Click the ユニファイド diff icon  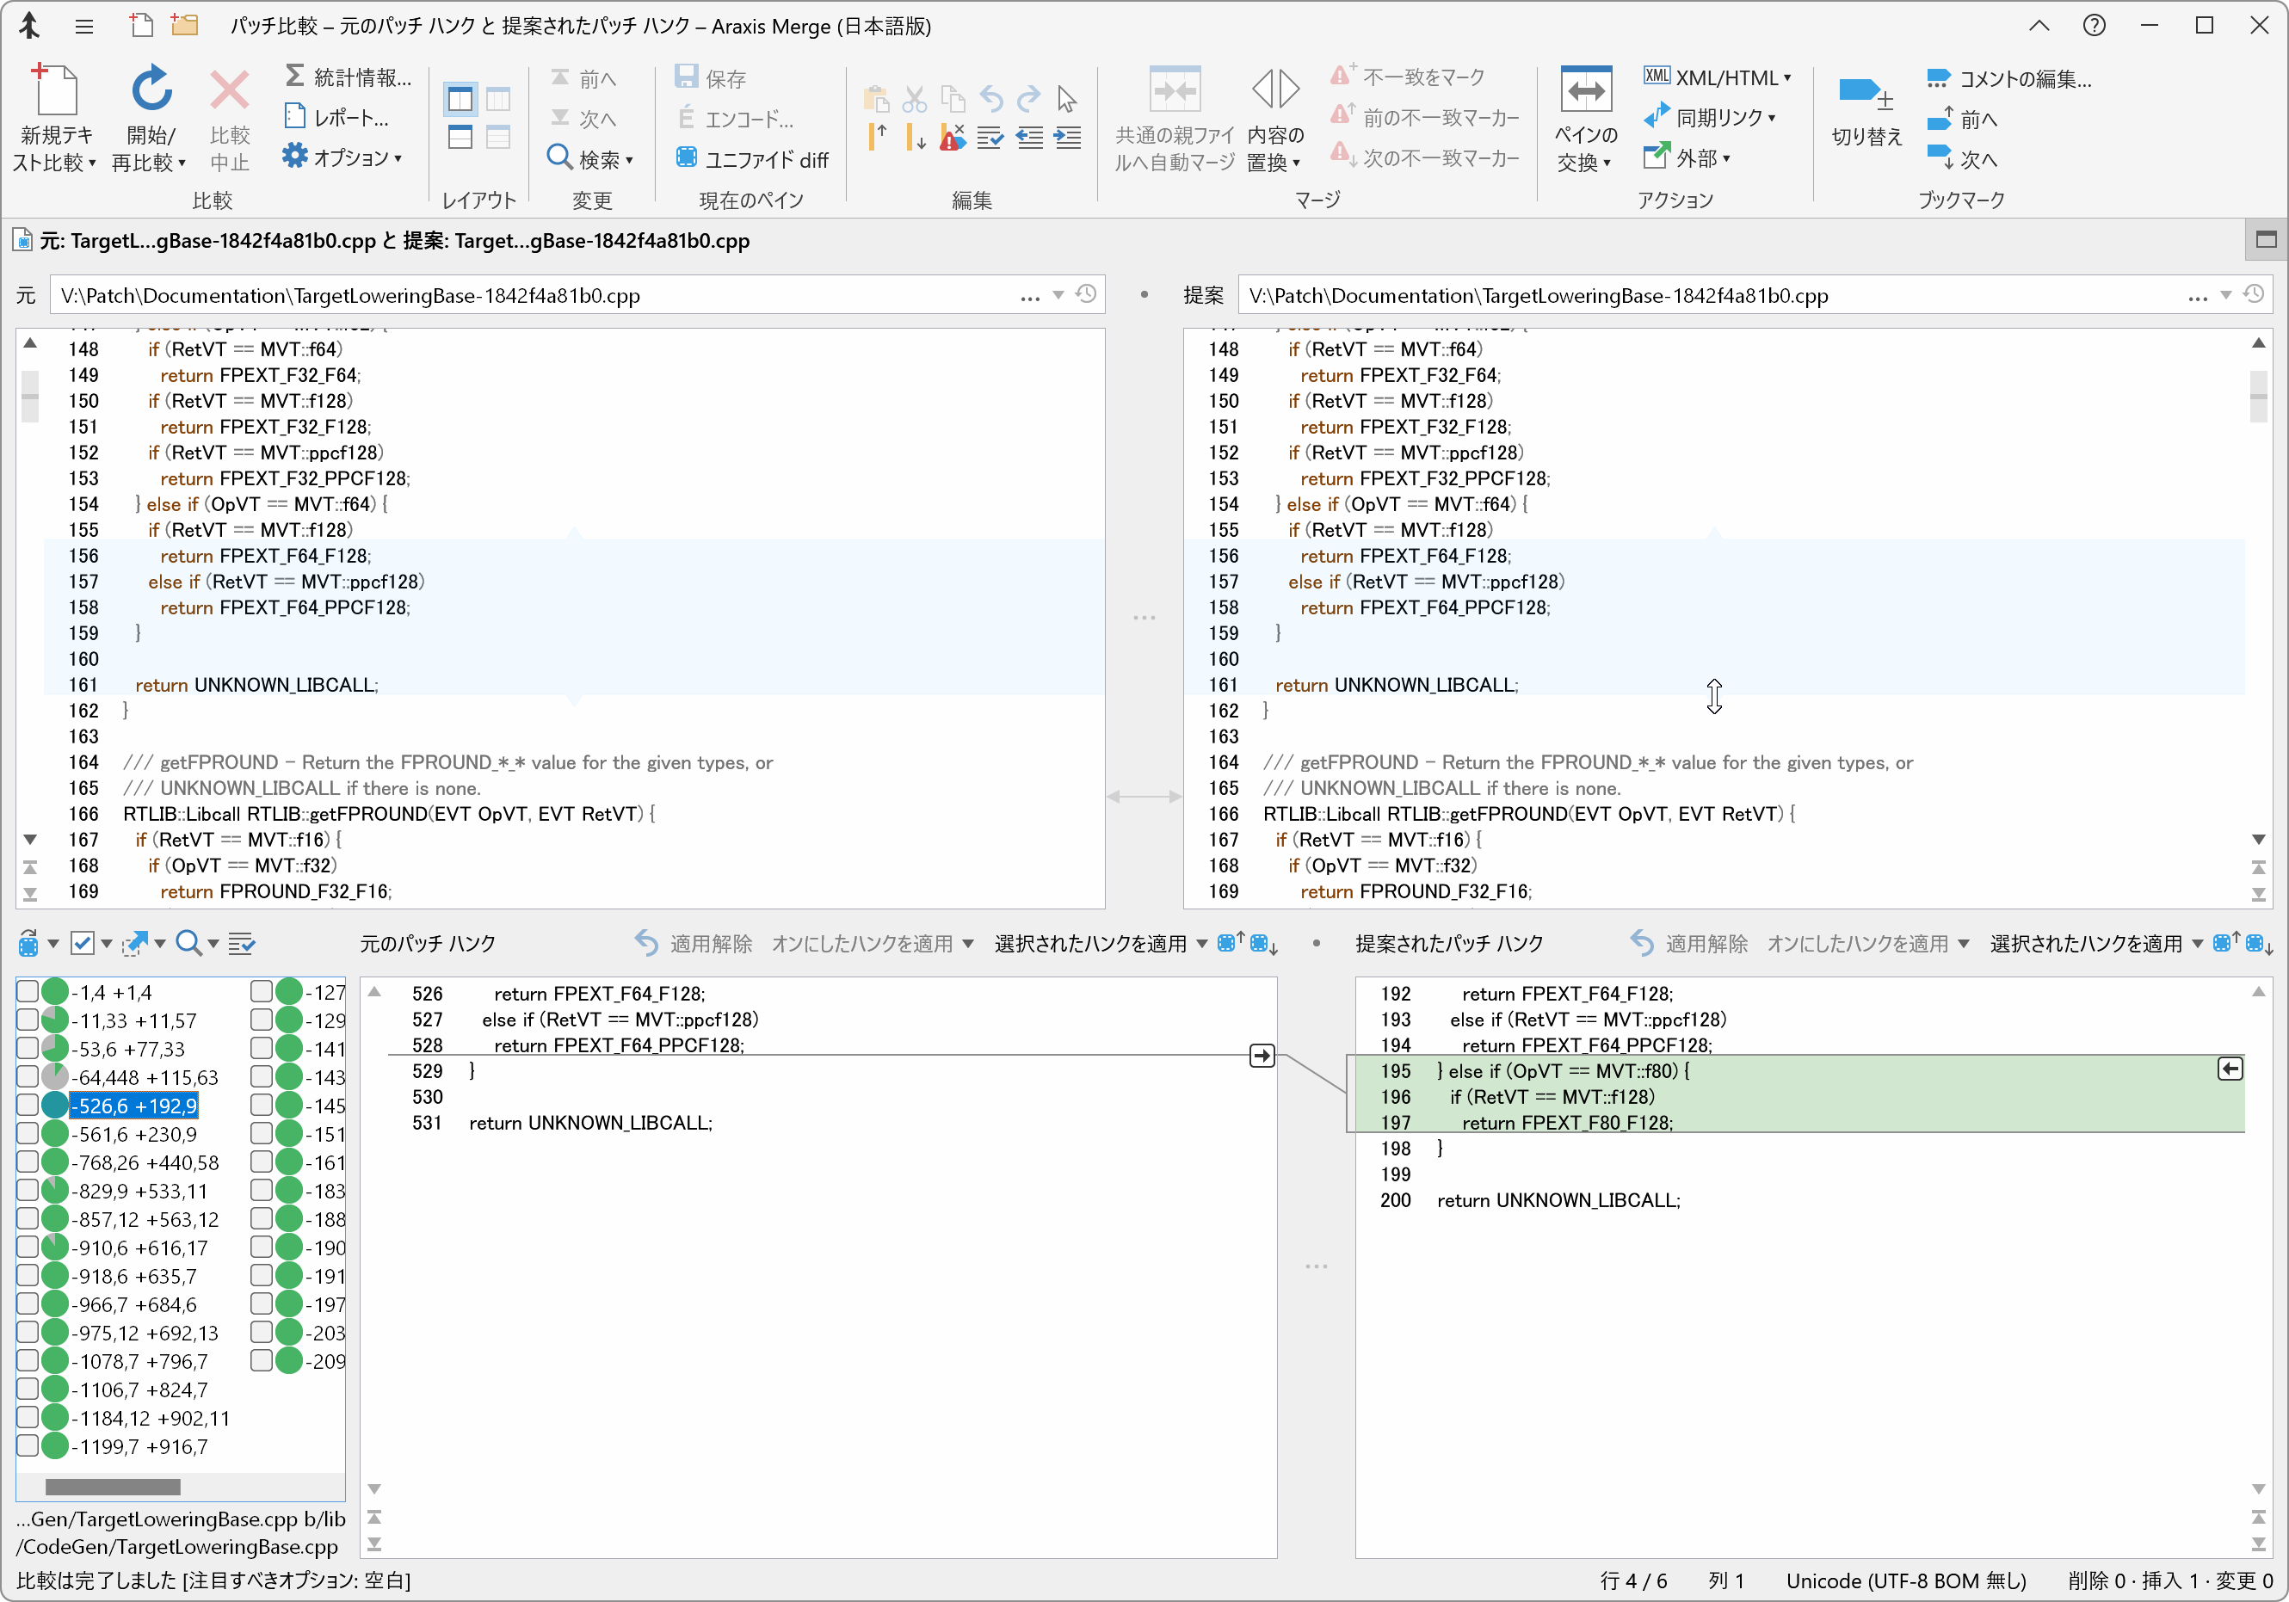(x=686, y=158)
